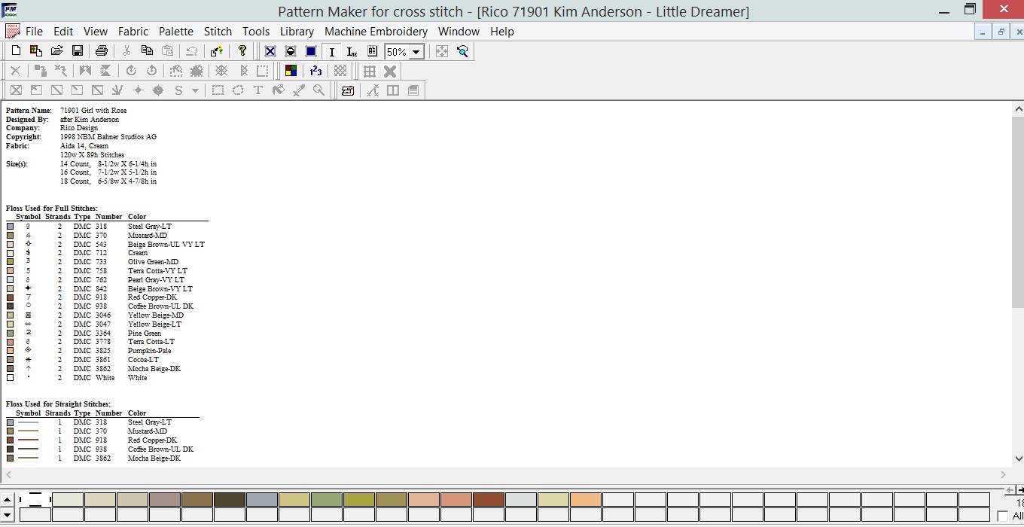This screenshot has width=1024, height=527.
Task: Pick the pale pumpkin orange palette swatch
Action: [586, 500]
